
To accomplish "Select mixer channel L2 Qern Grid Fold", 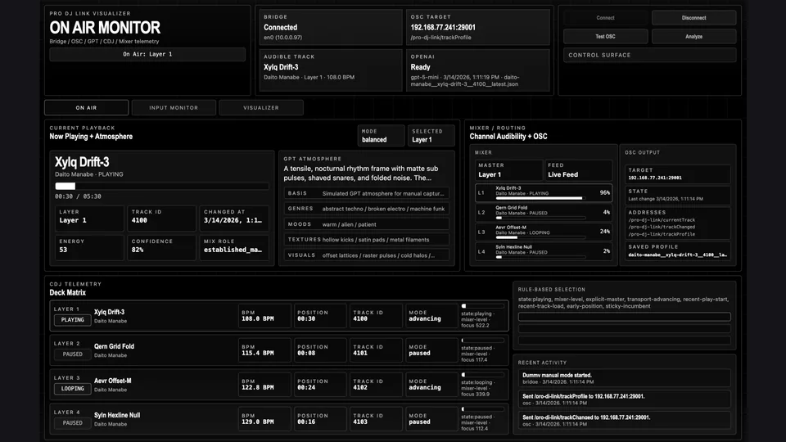I will [x=544, y=213].
